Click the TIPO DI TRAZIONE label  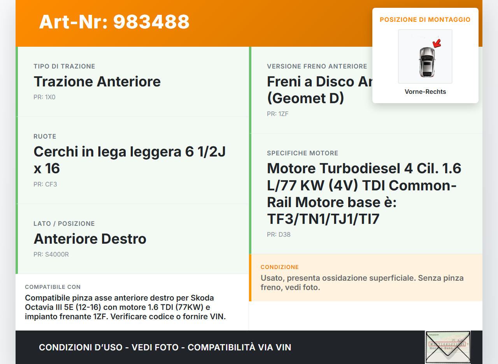pyautogui.click(x=64, y=67)
